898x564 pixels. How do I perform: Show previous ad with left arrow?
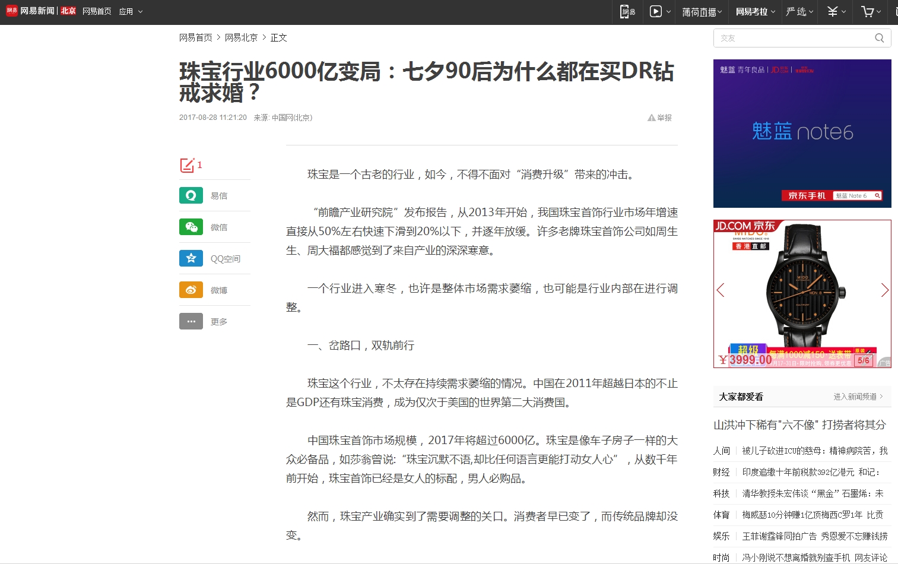[721, 290]
